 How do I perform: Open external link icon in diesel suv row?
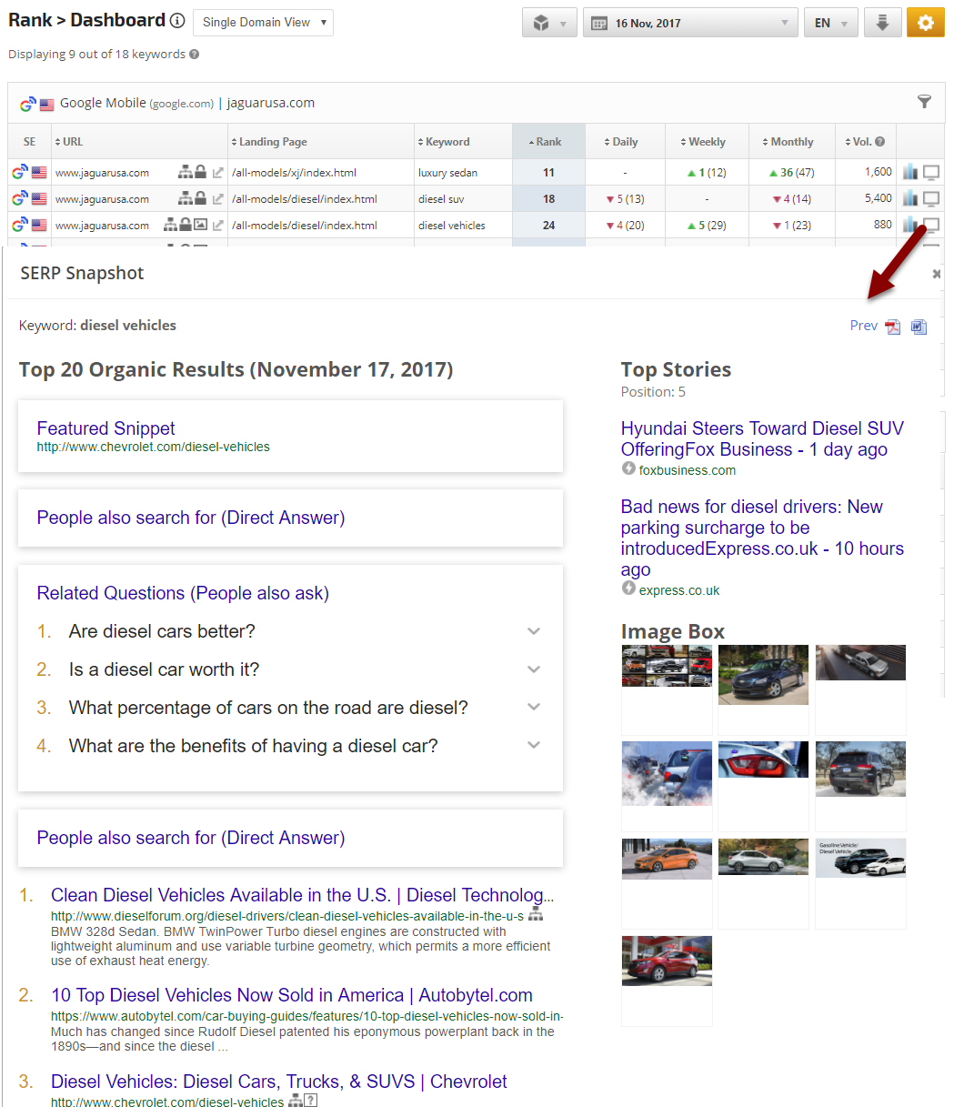(x=217, y=198)
